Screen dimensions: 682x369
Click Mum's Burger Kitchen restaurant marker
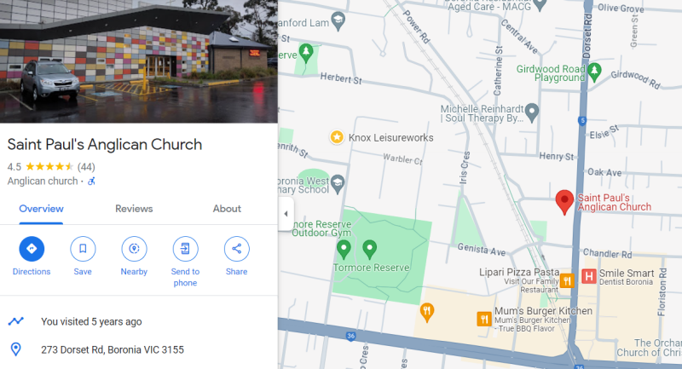coord(484,319)
